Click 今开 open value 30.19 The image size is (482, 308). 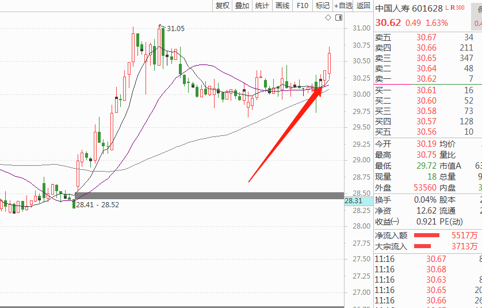pos(426,144)
